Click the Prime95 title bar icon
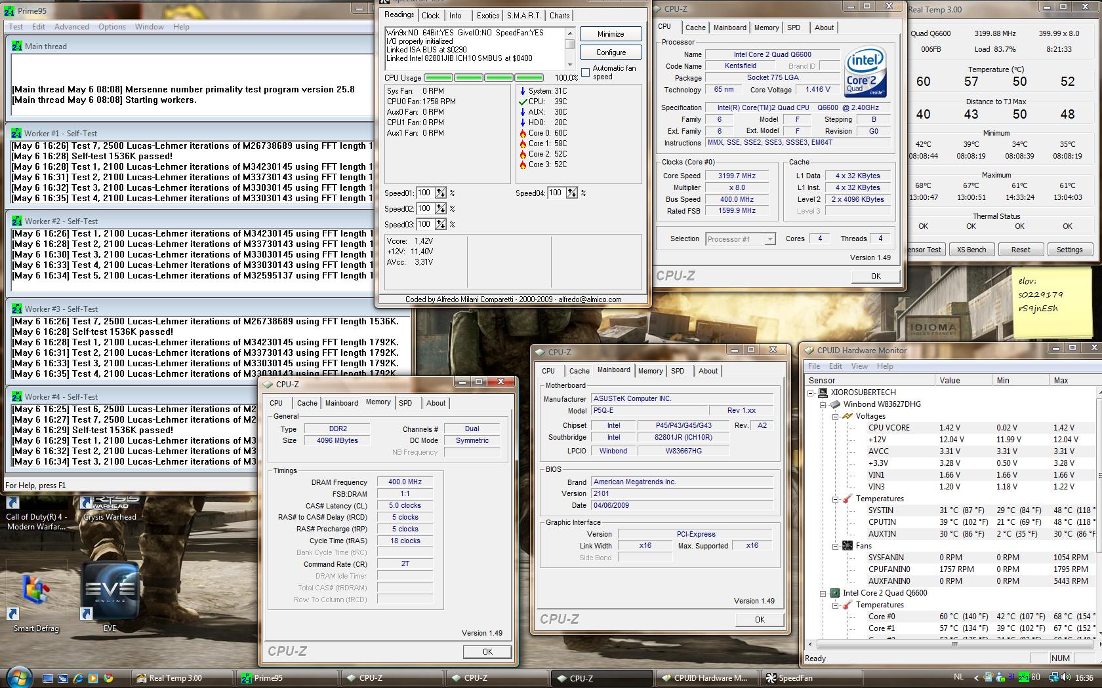 click(x=9, y=11)
